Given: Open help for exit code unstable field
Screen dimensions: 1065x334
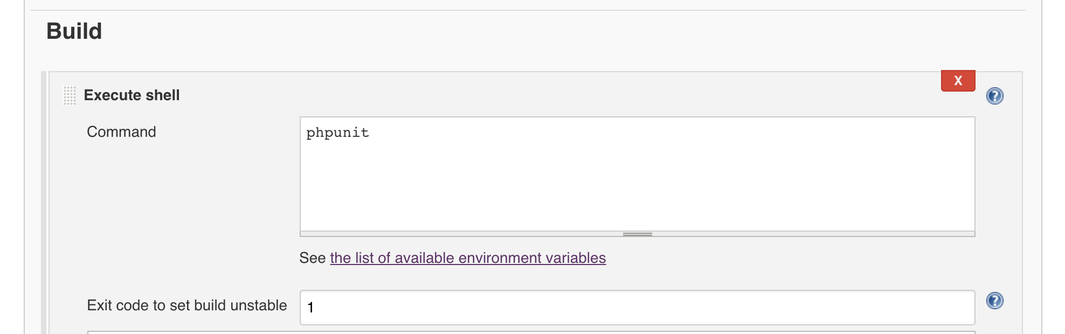Looking at the screenshot, I should (994, 301).
